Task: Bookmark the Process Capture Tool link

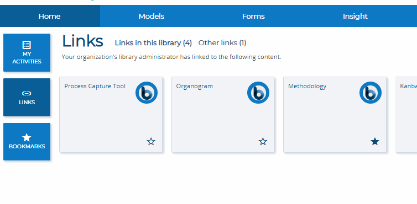Action: pos(151,141)
